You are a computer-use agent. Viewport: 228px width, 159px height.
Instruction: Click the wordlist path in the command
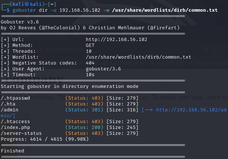165,10
